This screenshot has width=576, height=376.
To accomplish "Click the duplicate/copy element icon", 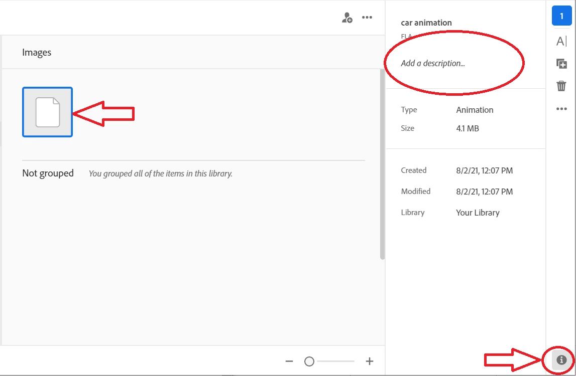I will pyautogui.click(x=561, y=64).
